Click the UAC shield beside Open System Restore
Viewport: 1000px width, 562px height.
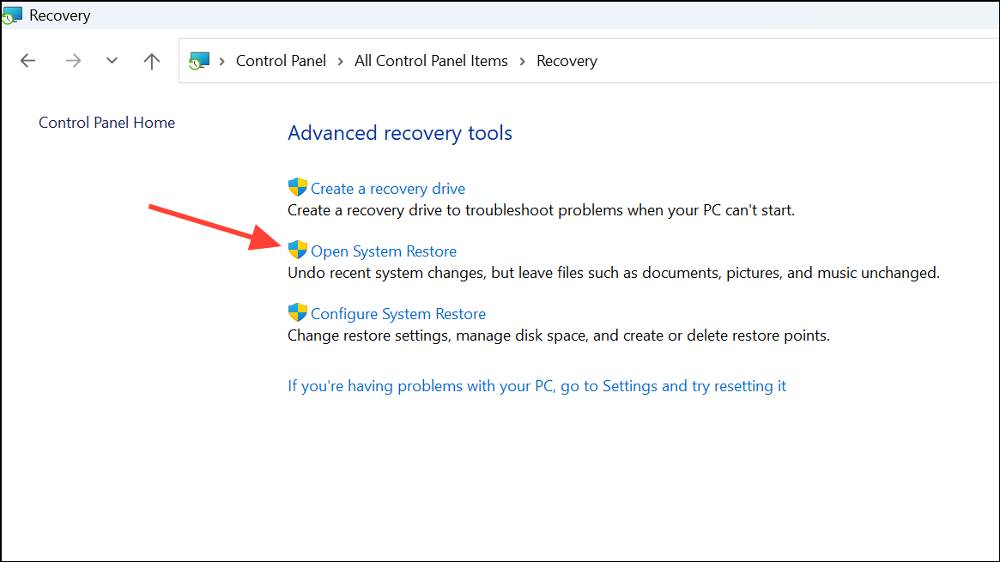[297, 250]
